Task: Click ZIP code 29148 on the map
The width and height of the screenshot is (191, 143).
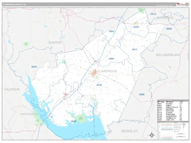Action: pyautogui.click(x=74, y=121)
